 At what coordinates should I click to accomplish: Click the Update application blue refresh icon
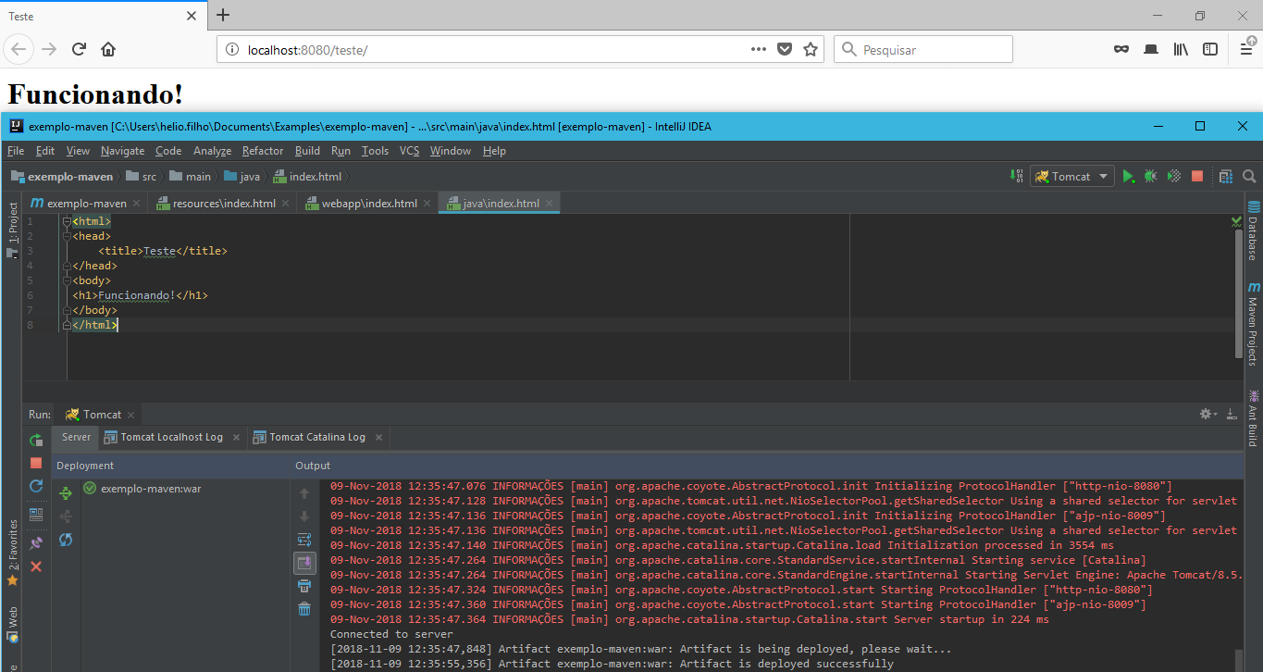(x=36, y=486)
